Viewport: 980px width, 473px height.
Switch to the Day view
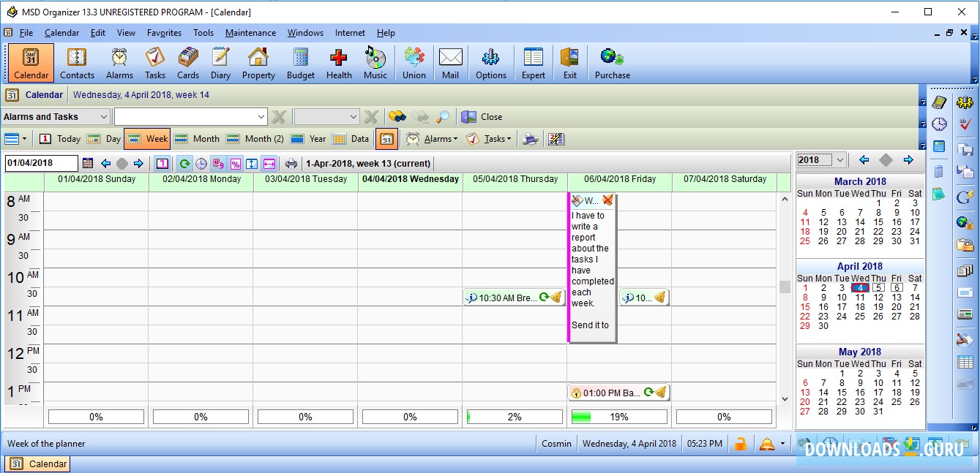pos(104,139)
